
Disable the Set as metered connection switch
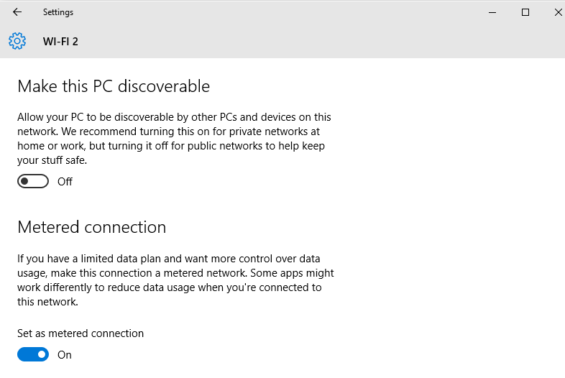(33, 354)
